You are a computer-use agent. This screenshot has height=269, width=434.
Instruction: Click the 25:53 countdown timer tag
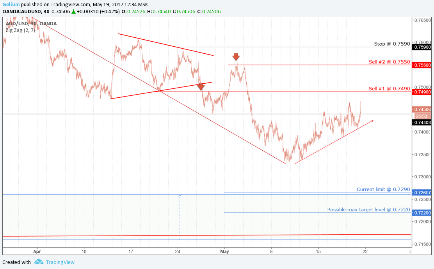(x=422, y=116)
